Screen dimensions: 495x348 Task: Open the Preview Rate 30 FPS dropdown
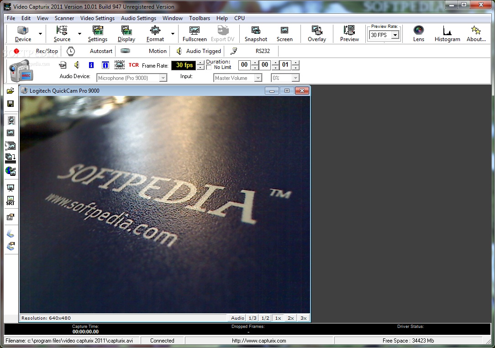395,35
